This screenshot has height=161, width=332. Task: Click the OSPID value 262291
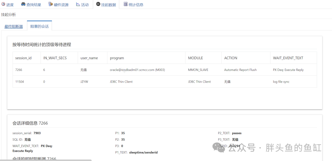click(235, 146)
